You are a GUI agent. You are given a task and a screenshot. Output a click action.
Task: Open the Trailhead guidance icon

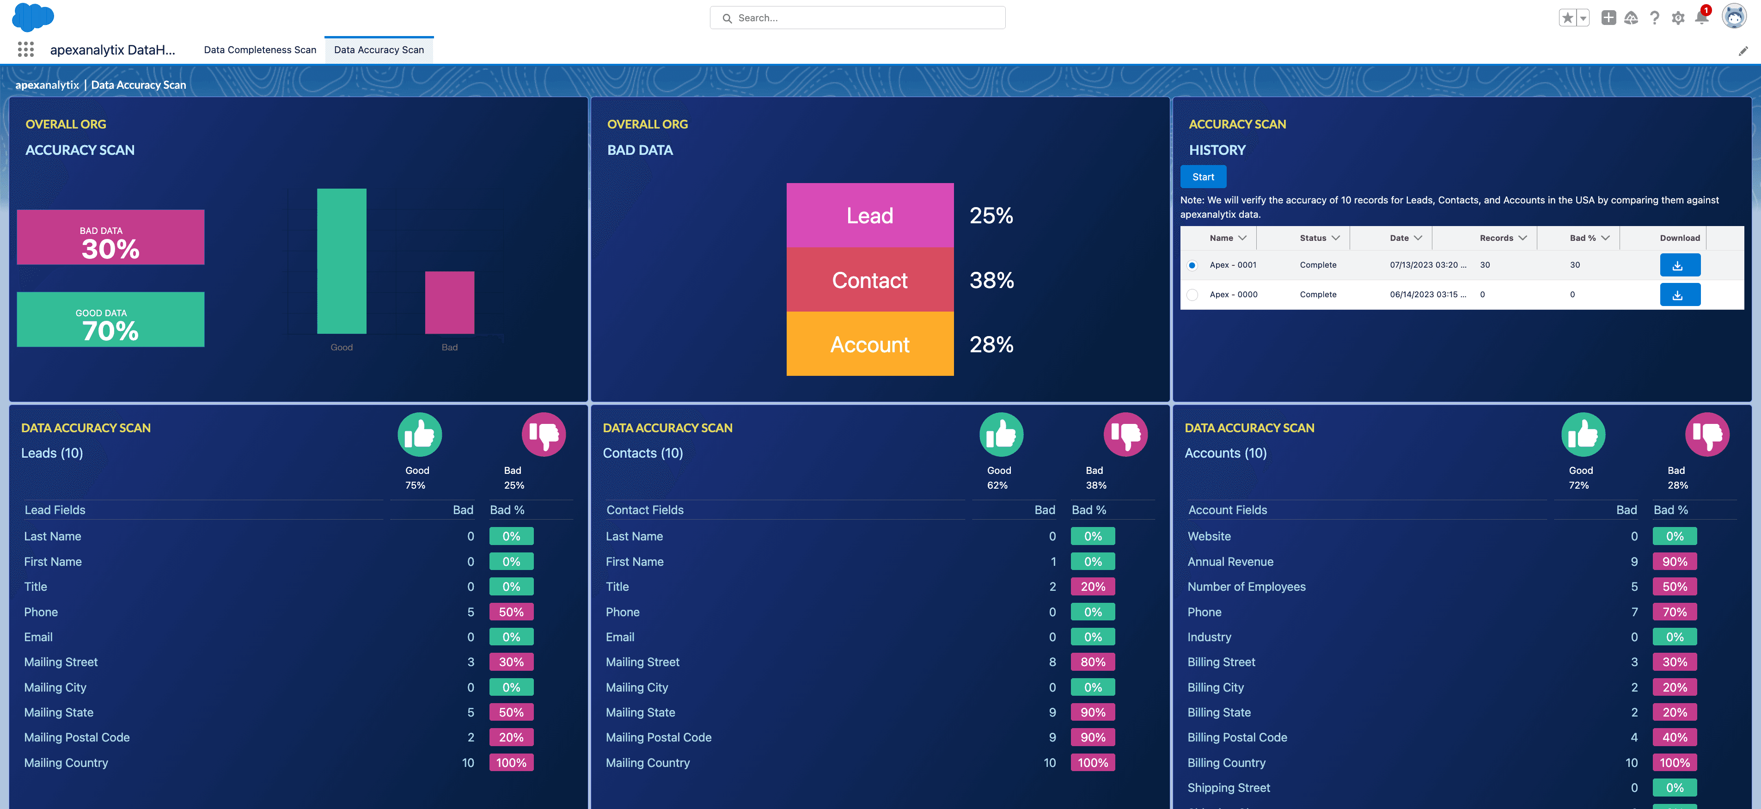(1631, 18)
